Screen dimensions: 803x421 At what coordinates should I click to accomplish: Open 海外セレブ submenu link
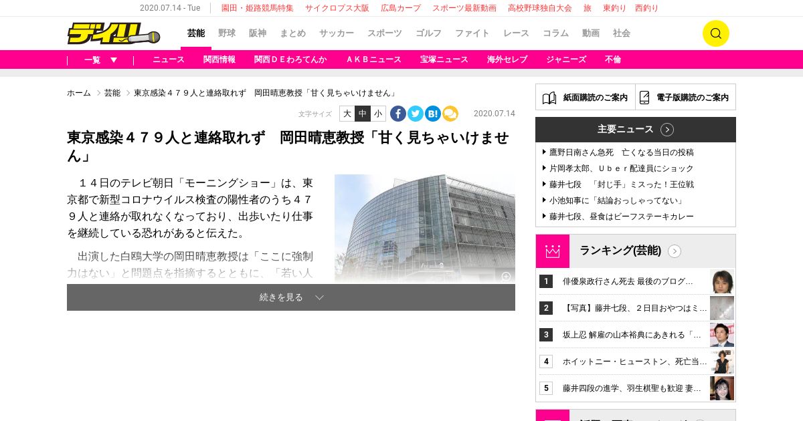(507, 59)
